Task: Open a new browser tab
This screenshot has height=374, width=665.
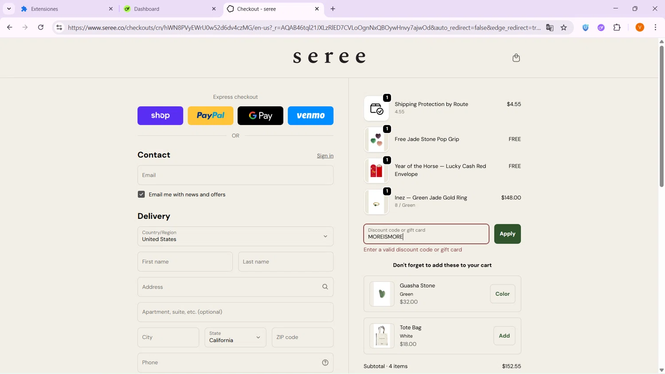Action: (333, 9)
